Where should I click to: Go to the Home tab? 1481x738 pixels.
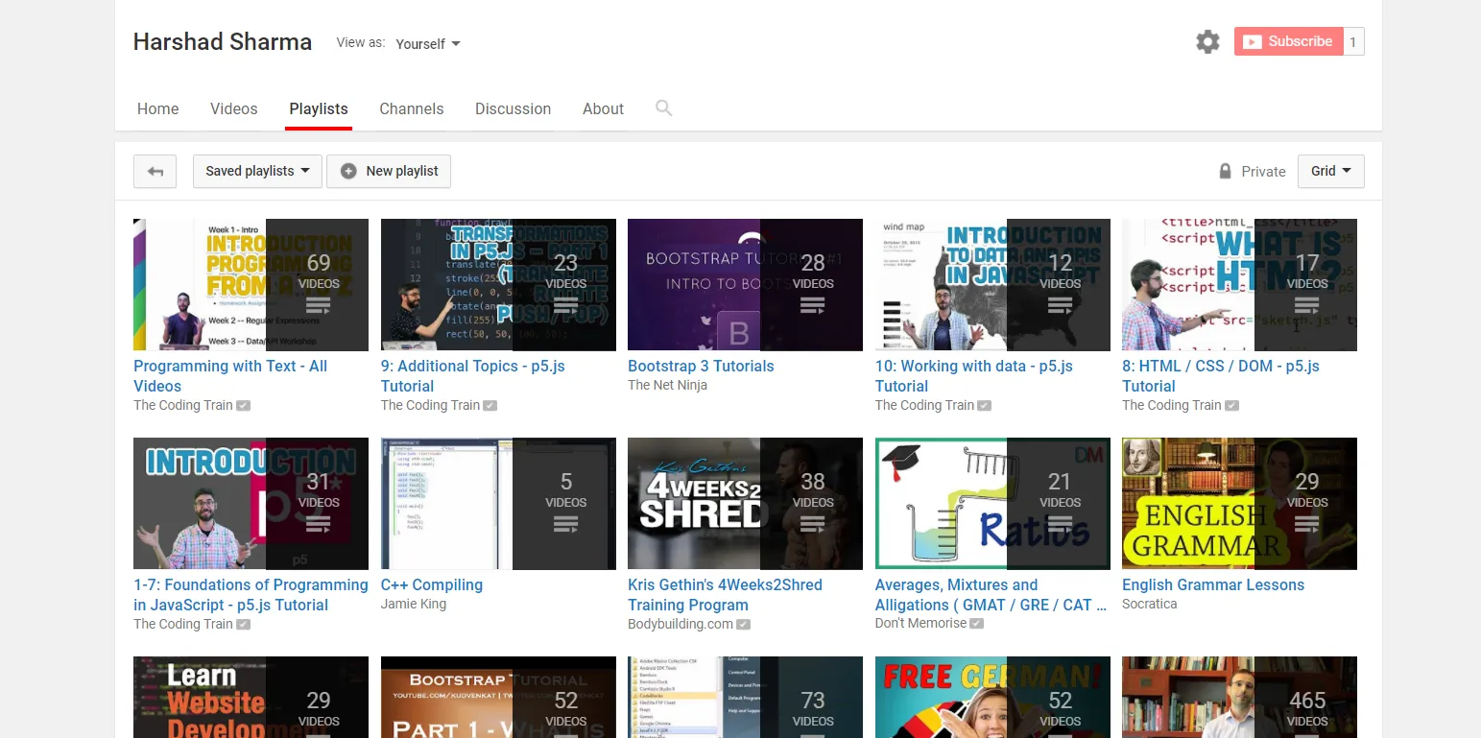click(x=157, y=108)
